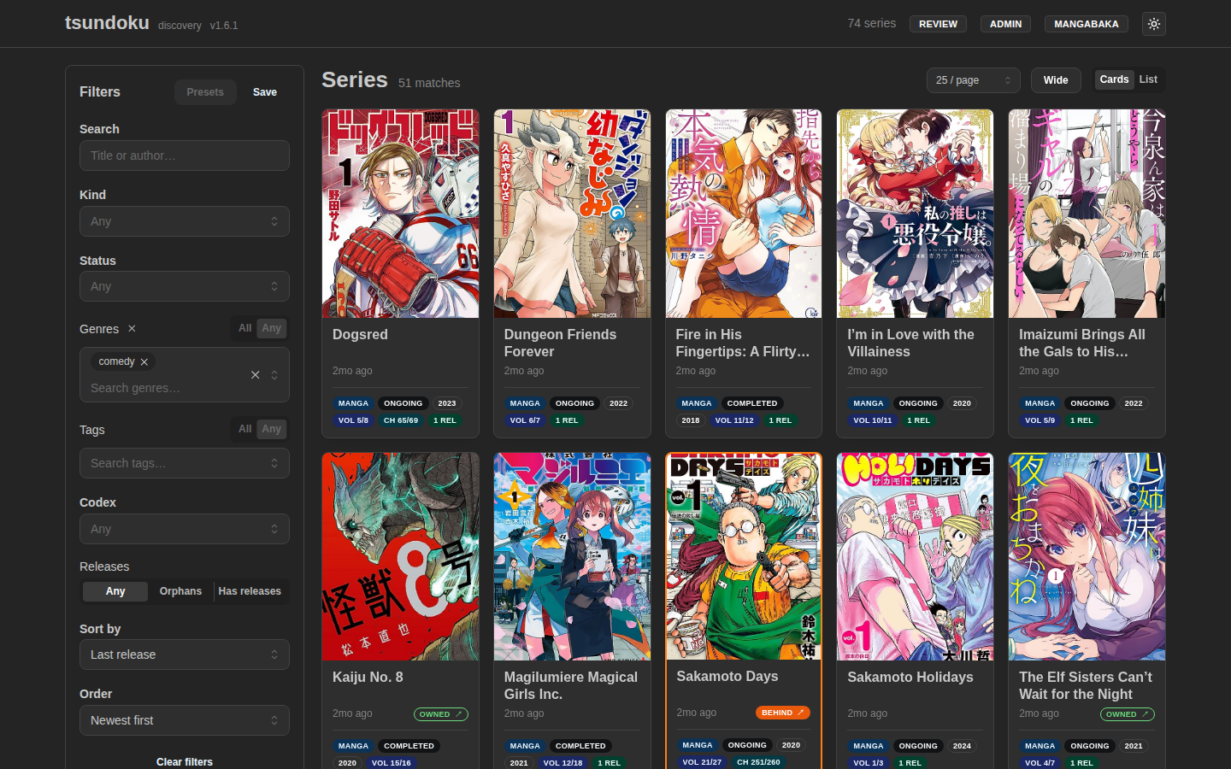Set the Genres match mode to All

click(244, 328)
